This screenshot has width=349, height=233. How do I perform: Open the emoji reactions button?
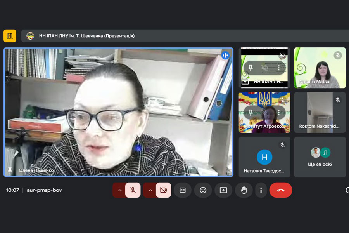[x=203, y=190]
